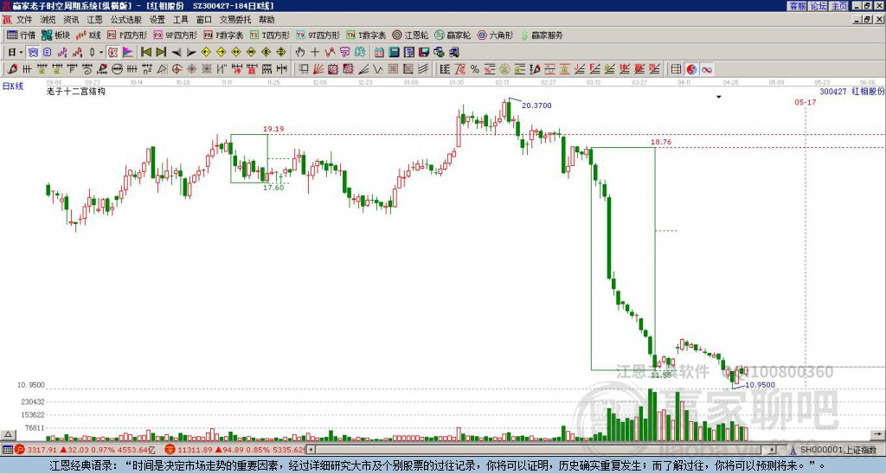Open the 行情 quotes view

click(x=22, y=35)
